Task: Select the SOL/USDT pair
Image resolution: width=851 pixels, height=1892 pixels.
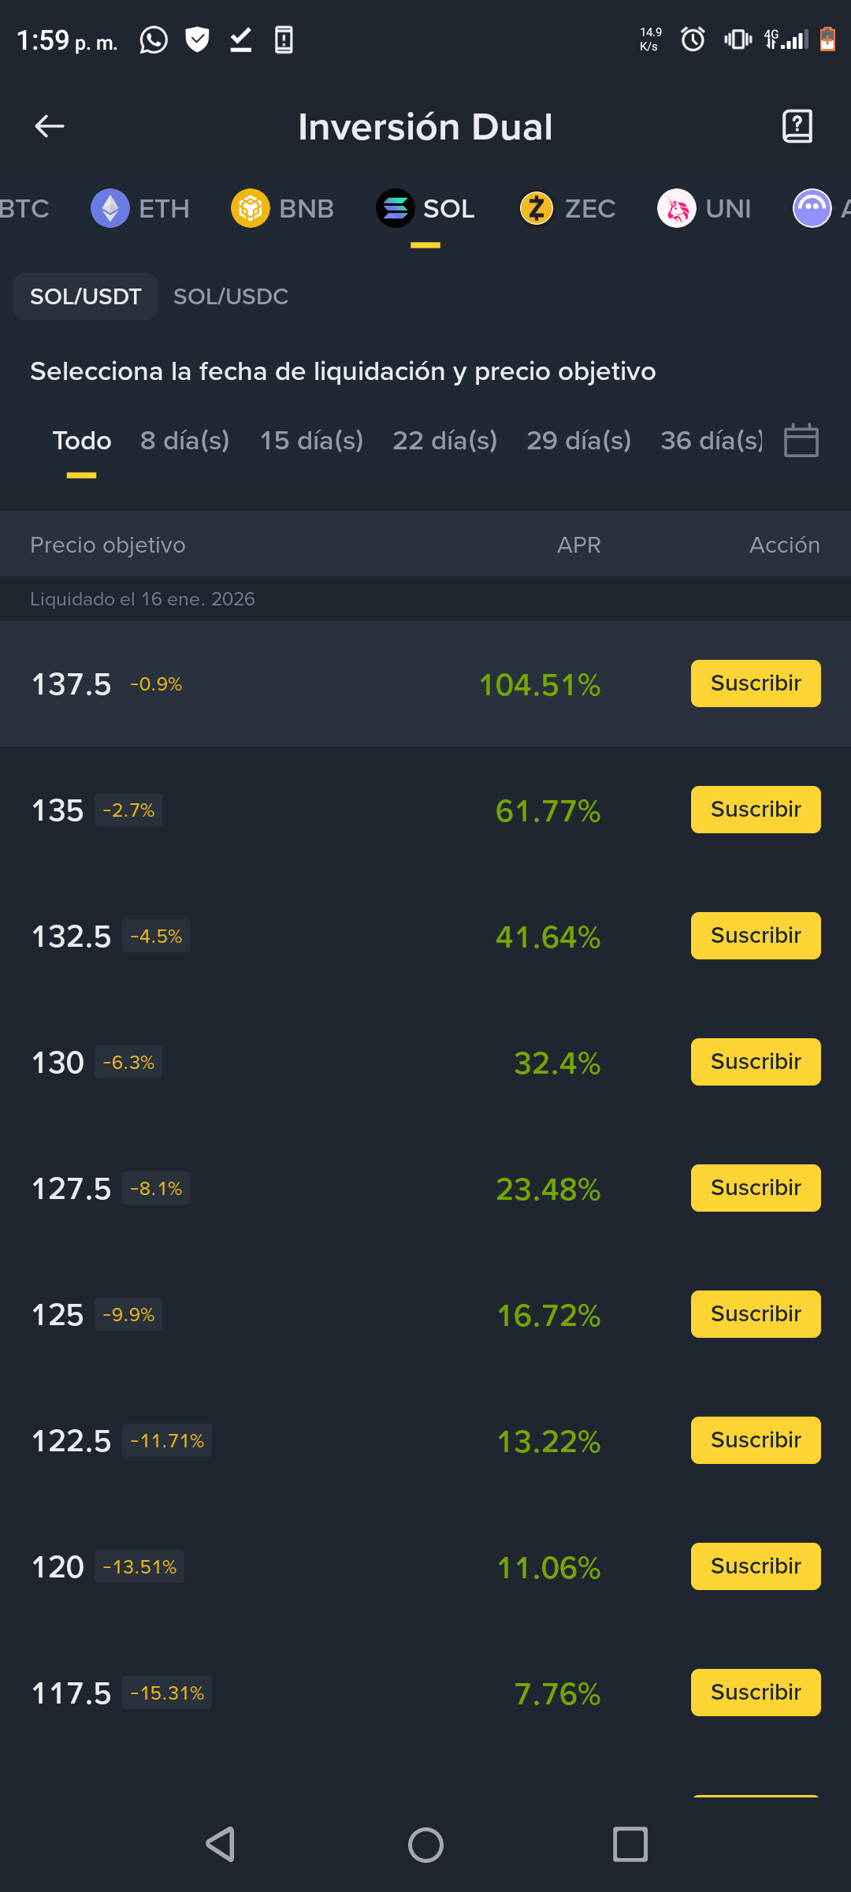Action: [x=86, y=296]
